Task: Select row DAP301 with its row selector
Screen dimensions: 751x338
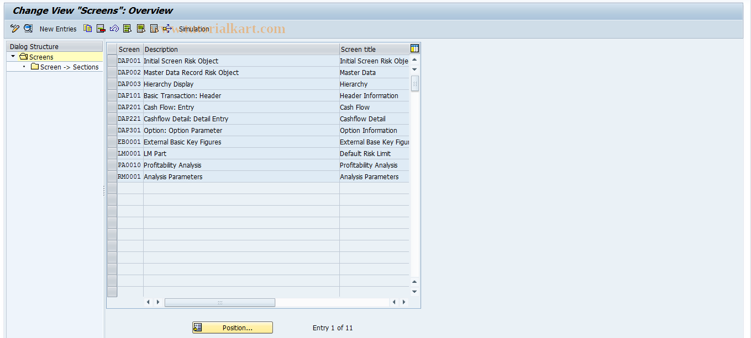Action: pos(112,130)
